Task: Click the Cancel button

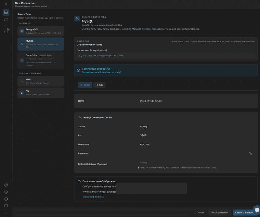Action: [200, 212]
